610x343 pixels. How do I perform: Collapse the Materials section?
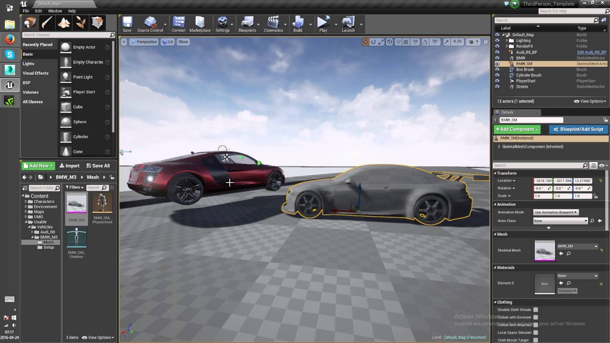pyautogui.click(x=495, y=268)
